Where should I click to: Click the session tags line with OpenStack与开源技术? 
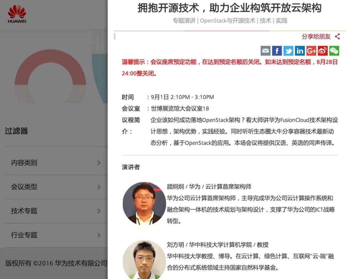click(230, 21)
